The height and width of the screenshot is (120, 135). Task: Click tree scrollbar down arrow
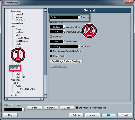pos(45,96)
